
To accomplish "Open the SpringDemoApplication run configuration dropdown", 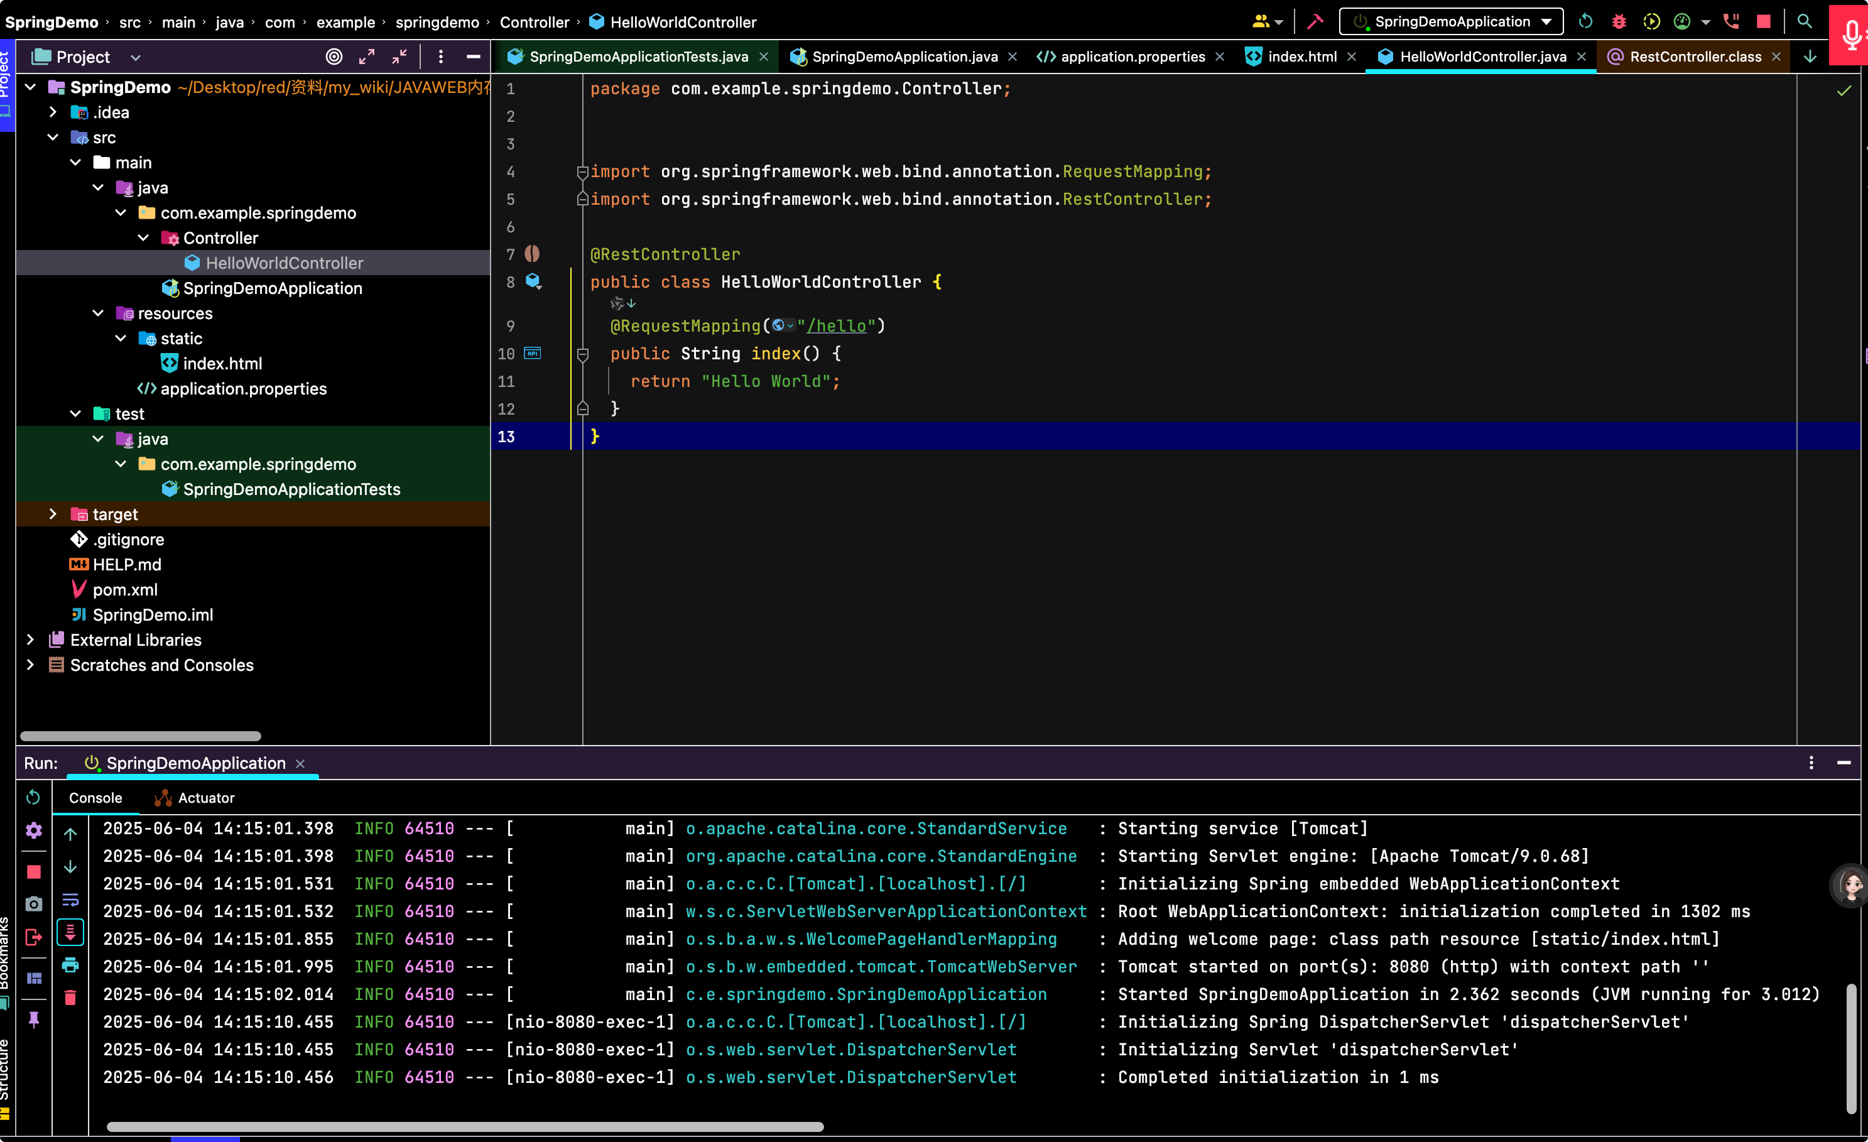I will pyautogui.click(x=1451, y=21).
